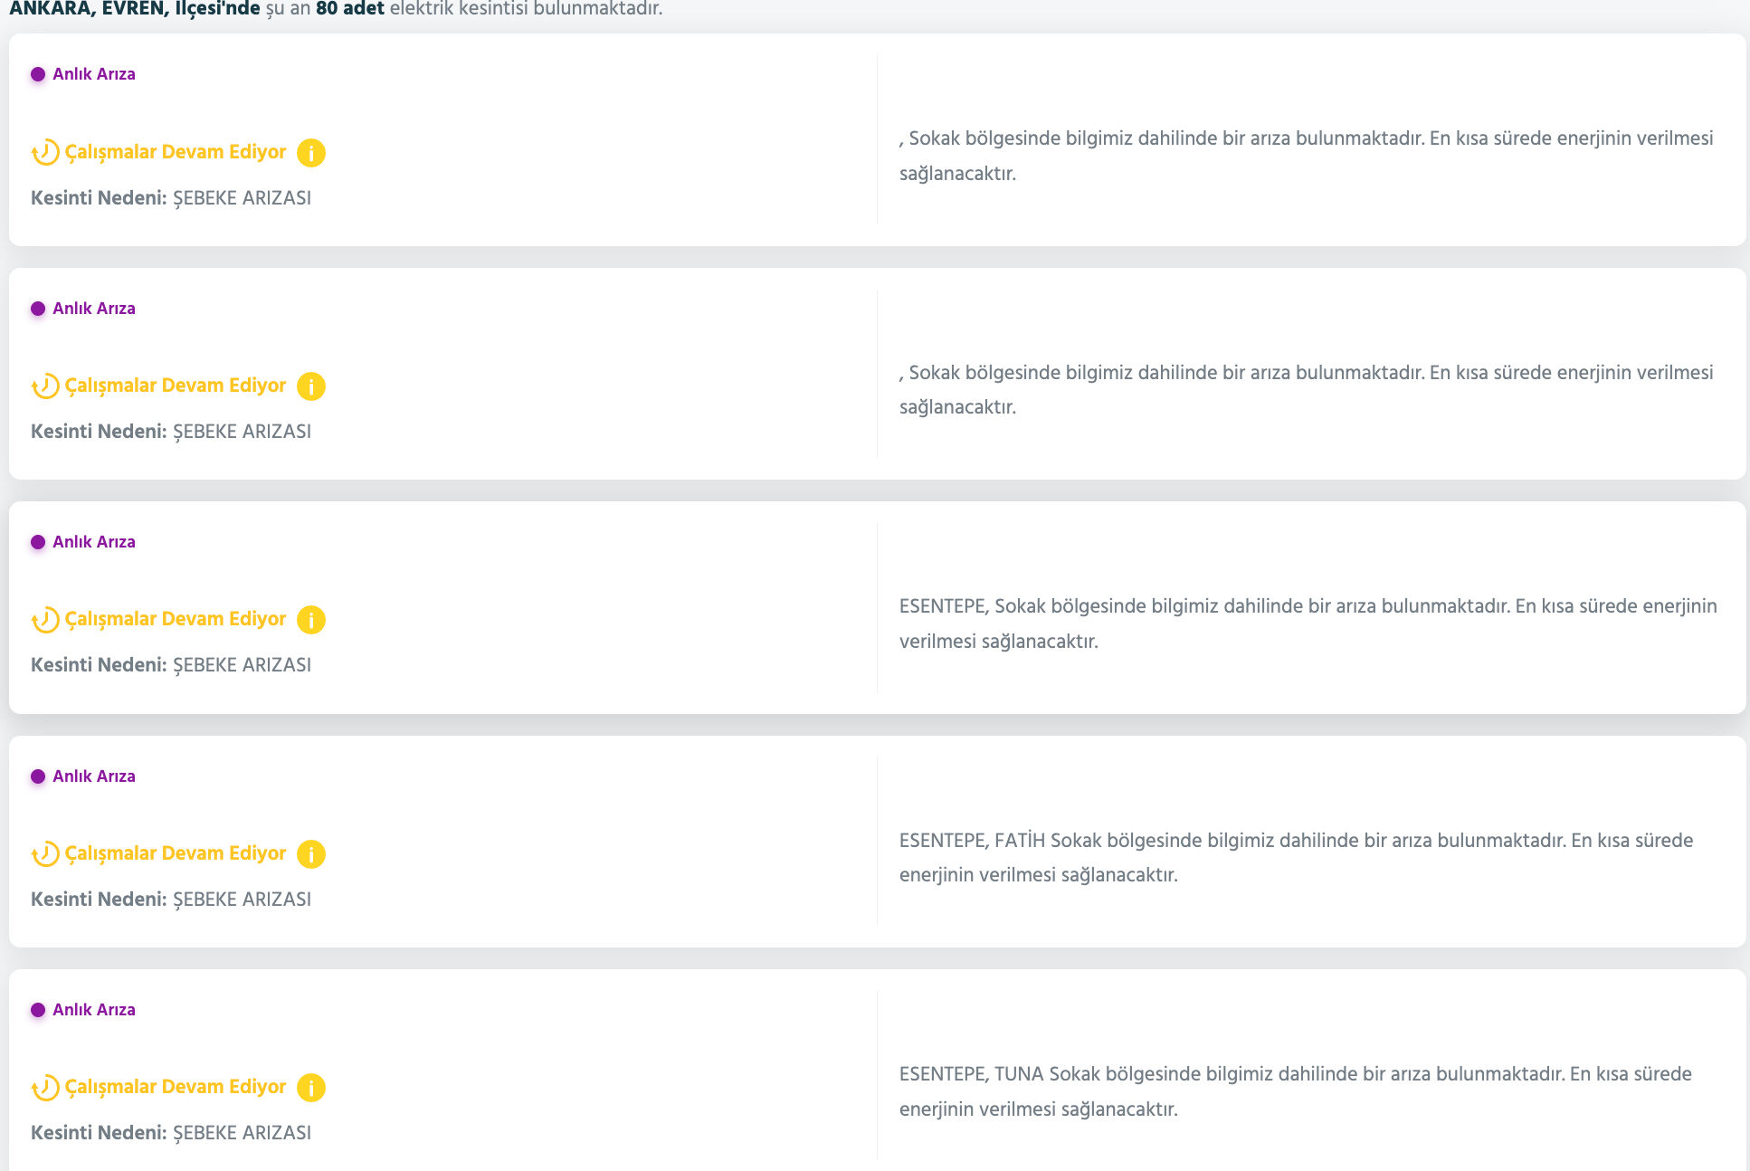Click Anlık Arıza label in second outage card
Screen dimensions: 1750x1171
94,309
